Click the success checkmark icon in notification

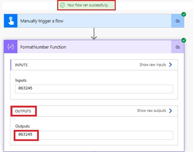[62, 5]
